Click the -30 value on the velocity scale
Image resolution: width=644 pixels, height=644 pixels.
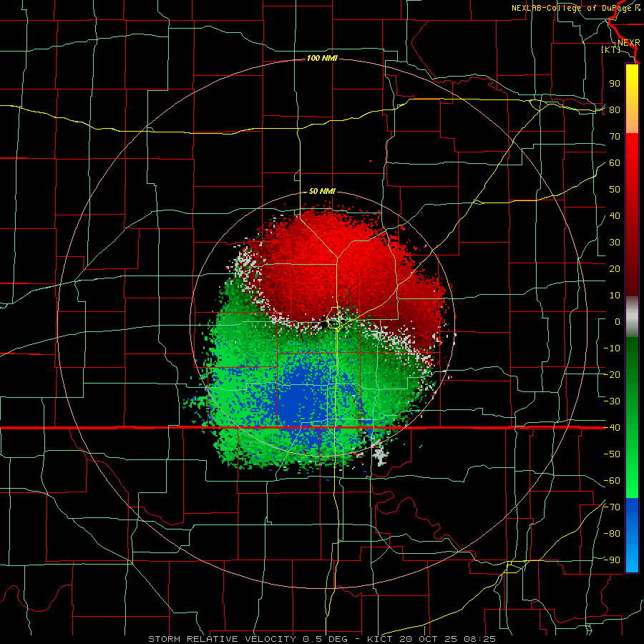click(612, 401)
